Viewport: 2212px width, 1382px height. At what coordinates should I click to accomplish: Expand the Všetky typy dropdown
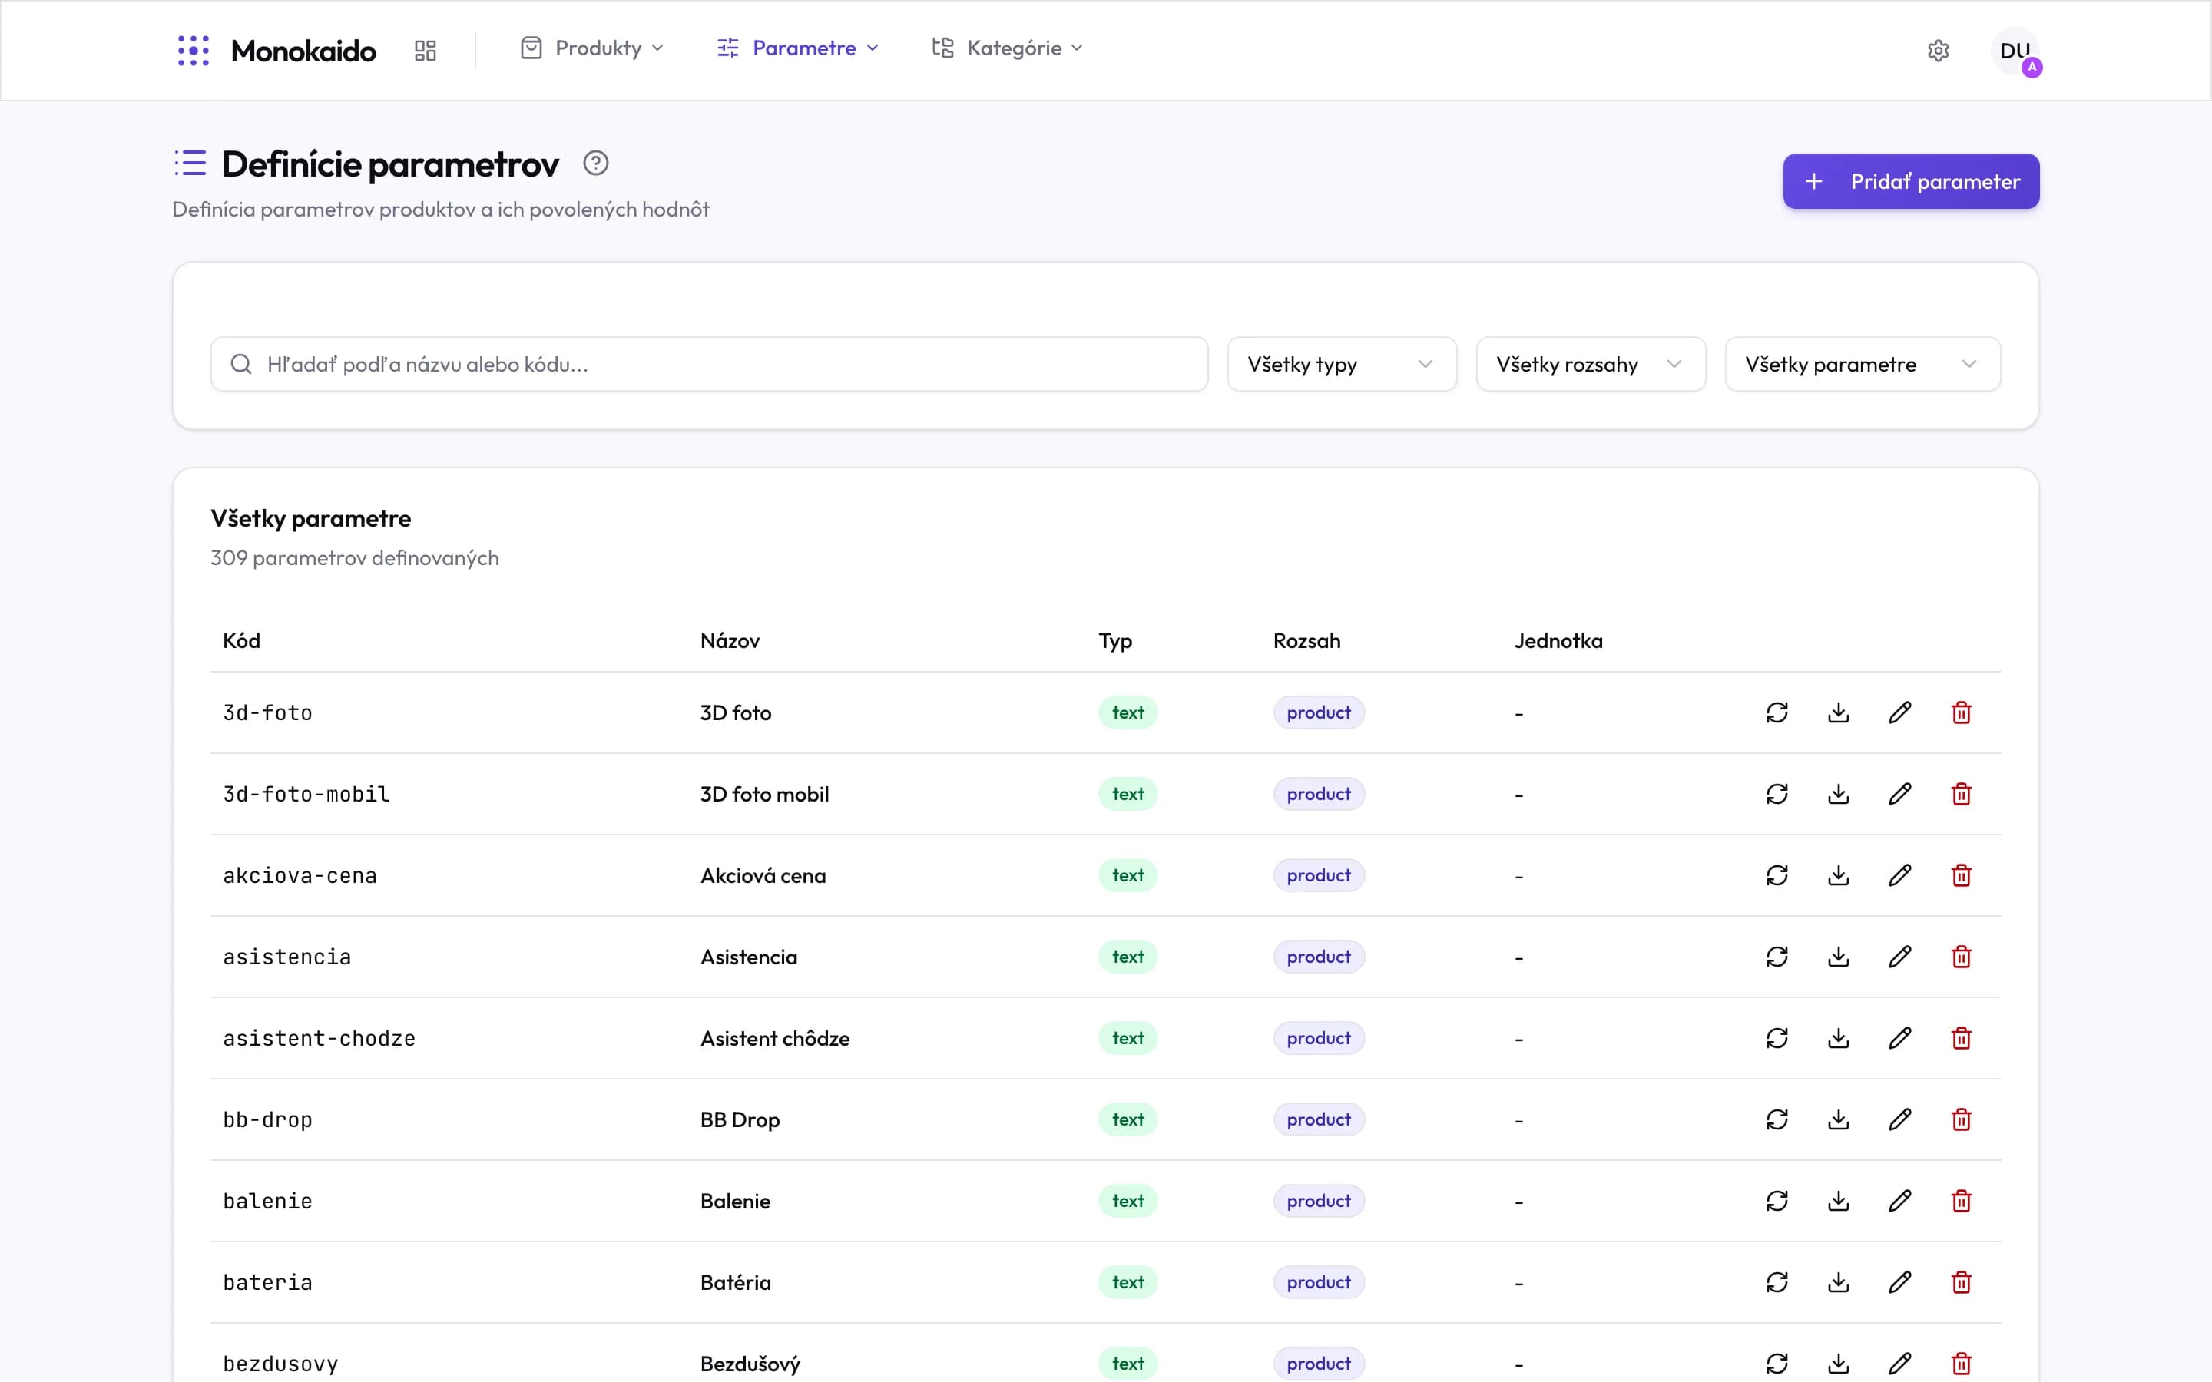(x=1342, y=365)
